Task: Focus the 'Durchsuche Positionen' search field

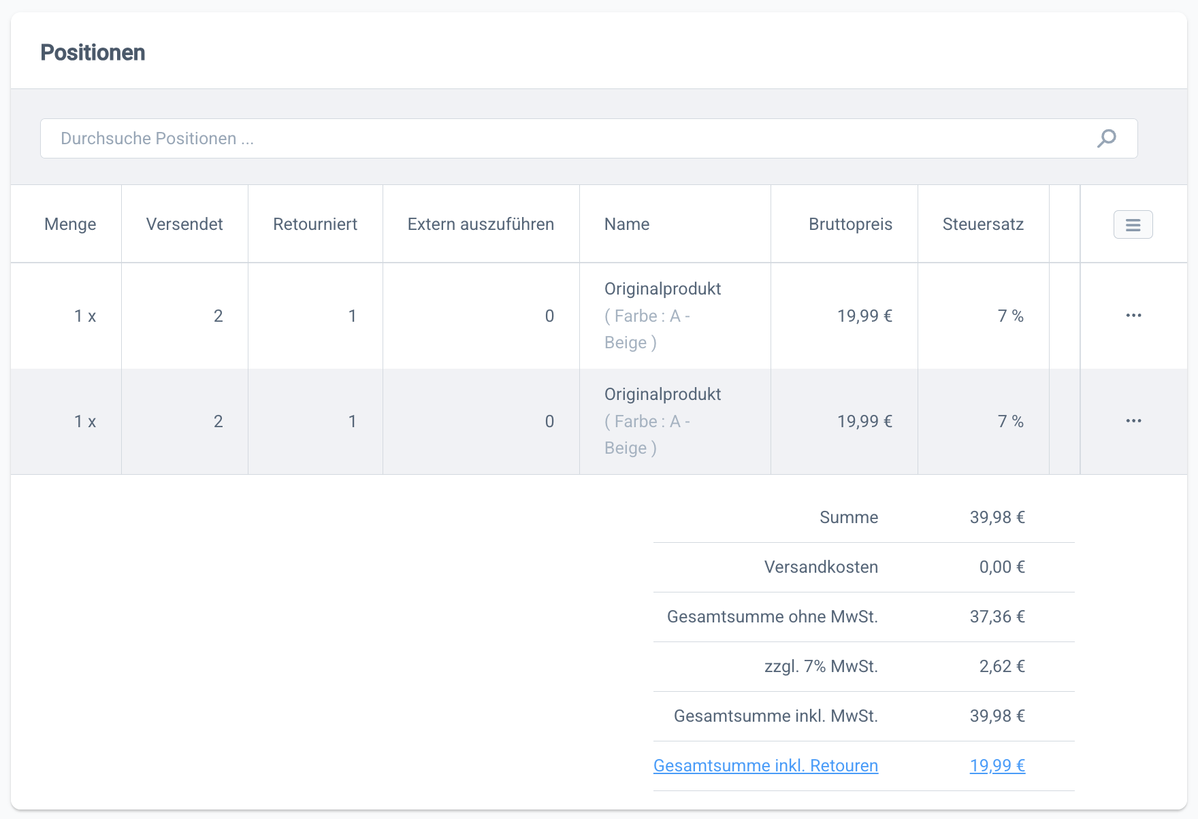Action: [x=565, y=139]
